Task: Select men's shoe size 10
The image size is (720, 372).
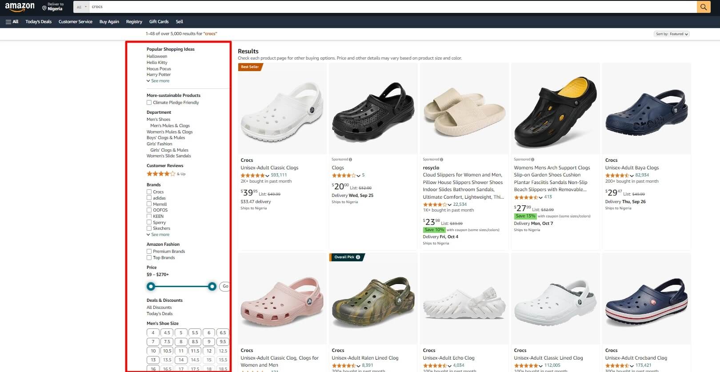Action: pyautogui.click(x=153, y=351)
